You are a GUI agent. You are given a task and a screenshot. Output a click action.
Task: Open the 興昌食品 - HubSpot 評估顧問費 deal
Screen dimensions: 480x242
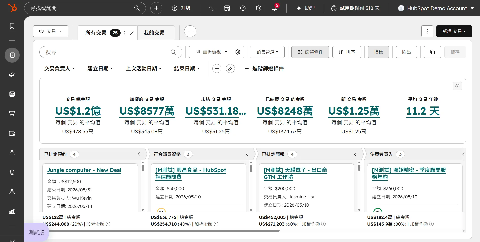[x=190, y=173]
